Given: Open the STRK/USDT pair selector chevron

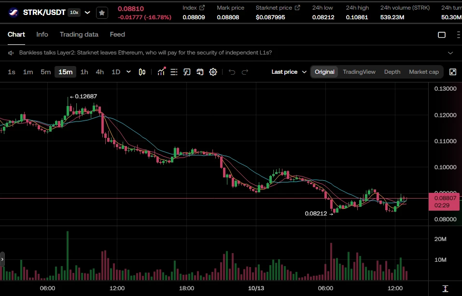Looking at the screenshot, I should click(x=87, y=13).
